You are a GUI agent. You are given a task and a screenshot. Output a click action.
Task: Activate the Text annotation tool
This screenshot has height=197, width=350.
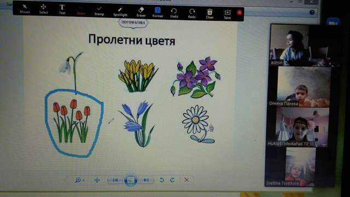click(x=62, y=10)
